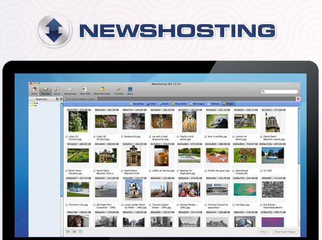Open the Lunar Lander Mock Up thumbnail
322x240 pixels.
134,190
